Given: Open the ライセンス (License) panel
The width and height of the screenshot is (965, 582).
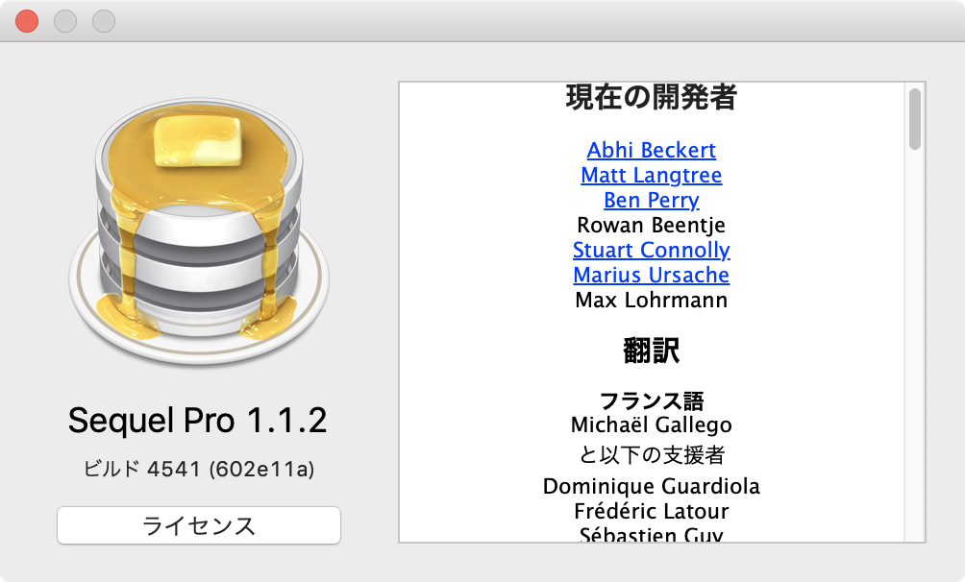Looking at the screenshot, I should pyautogui.click(x=198, y=525).
